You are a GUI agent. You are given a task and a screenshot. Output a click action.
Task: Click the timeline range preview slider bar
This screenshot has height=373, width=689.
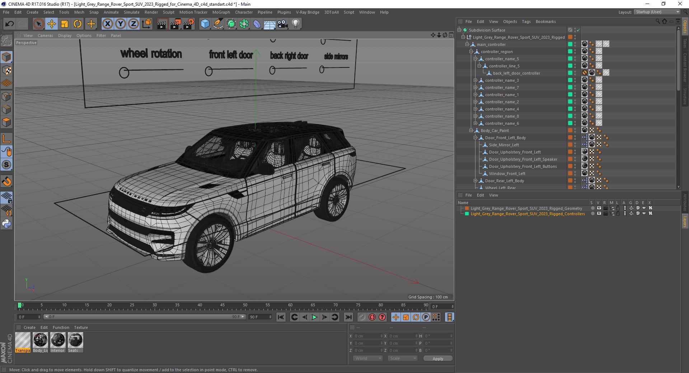tap(145, 317)
